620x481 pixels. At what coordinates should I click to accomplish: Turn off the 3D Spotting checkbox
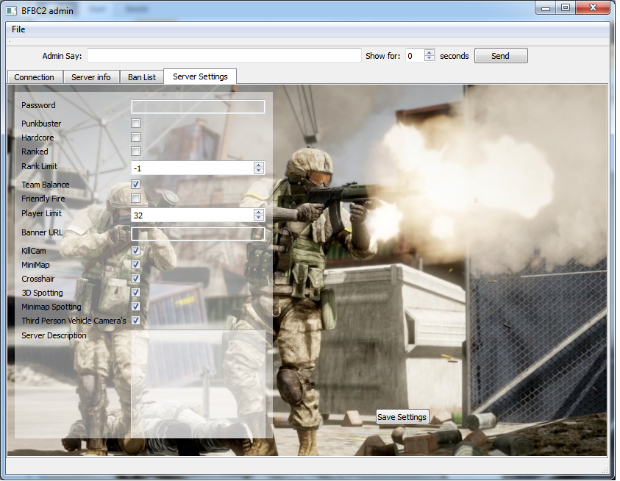tap(136, 293)
